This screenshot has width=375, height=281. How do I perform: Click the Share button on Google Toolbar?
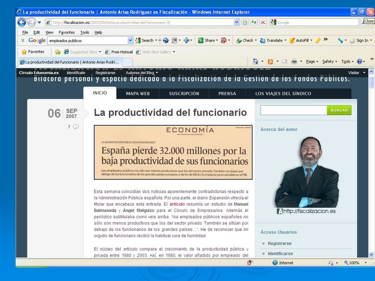coord(207,40)
